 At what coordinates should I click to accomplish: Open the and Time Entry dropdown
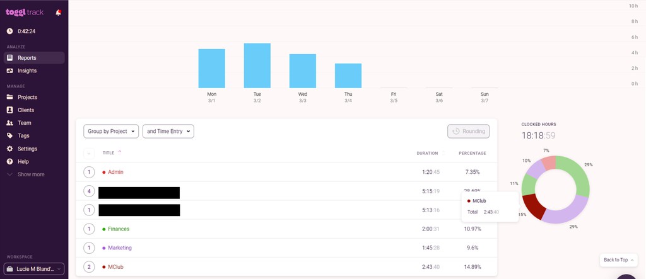[168, 131]
